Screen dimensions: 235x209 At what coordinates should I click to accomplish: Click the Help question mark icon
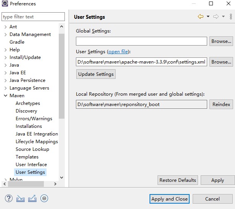[x=9, y=199]
